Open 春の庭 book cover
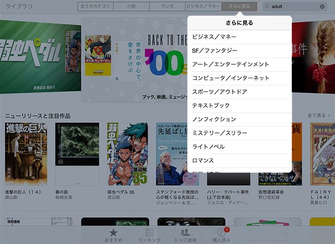The height and width of the screenshot is (244, 335). (x=77, y=154)
